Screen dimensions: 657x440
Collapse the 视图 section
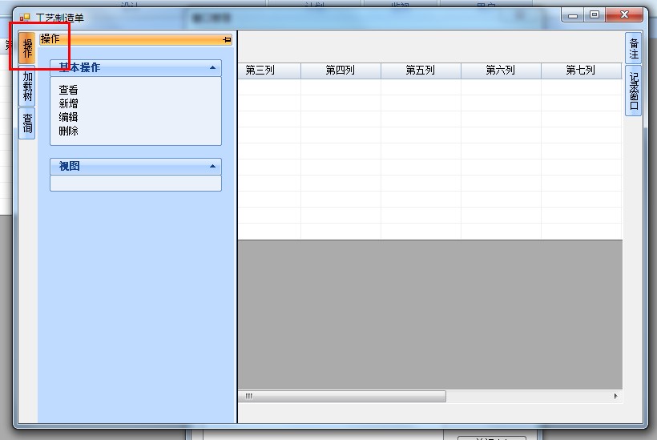212,167
